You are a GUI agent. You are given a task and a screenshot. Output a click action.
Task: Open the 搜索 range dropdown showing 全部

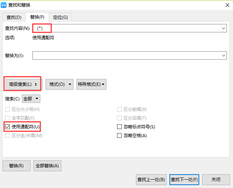[x=31, y=99]
